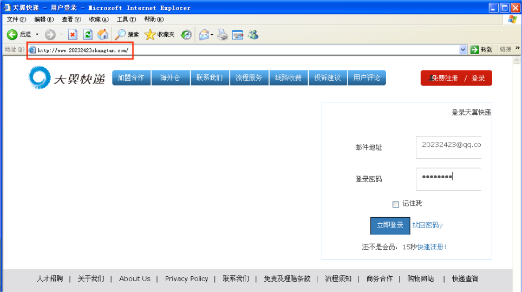
Task: Click the Edit page toolbar icon
Action: coord(238,34)
